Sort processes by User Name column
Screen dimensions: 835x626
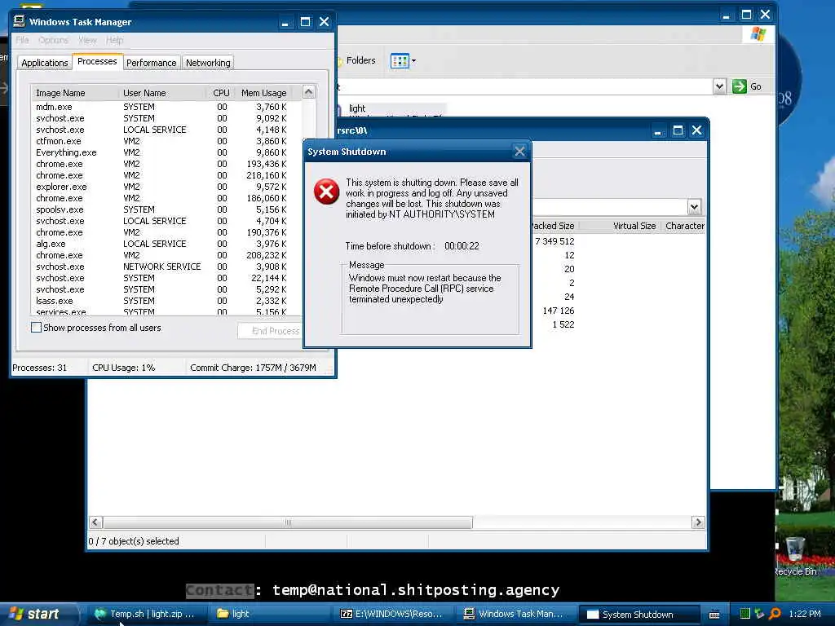[162, 93]
